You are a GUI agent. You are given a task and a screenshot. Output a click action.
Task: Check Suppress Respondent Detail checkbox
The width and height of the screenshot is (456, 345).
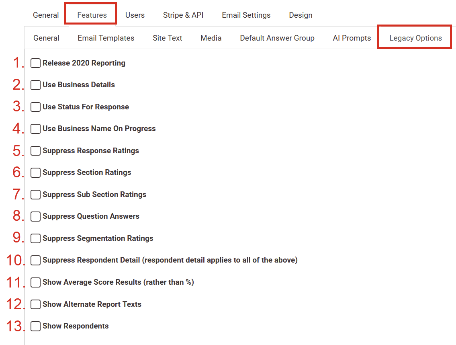pyautogui.click(x=36, y=260)
